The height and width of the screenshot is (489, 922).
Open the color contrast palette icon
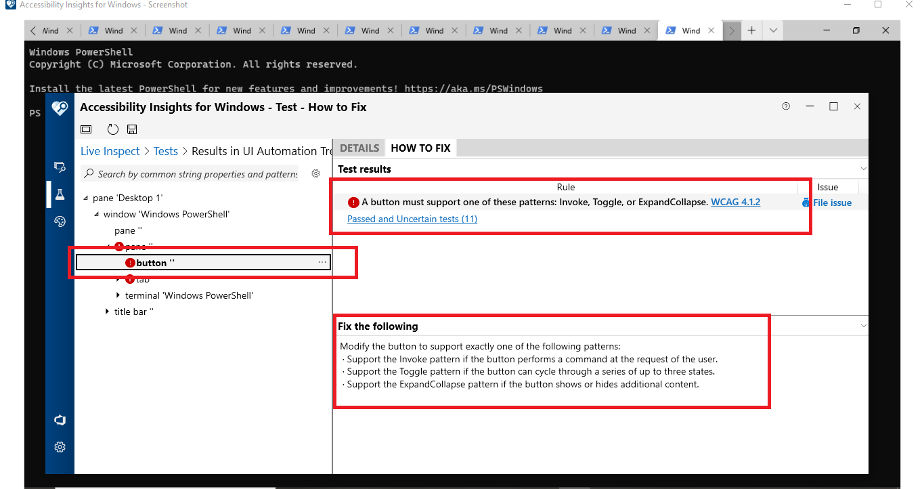[60, 221]
